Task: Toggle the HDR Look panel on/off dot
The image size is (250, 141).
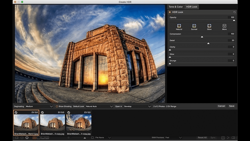Action: (x=170, y=12)
